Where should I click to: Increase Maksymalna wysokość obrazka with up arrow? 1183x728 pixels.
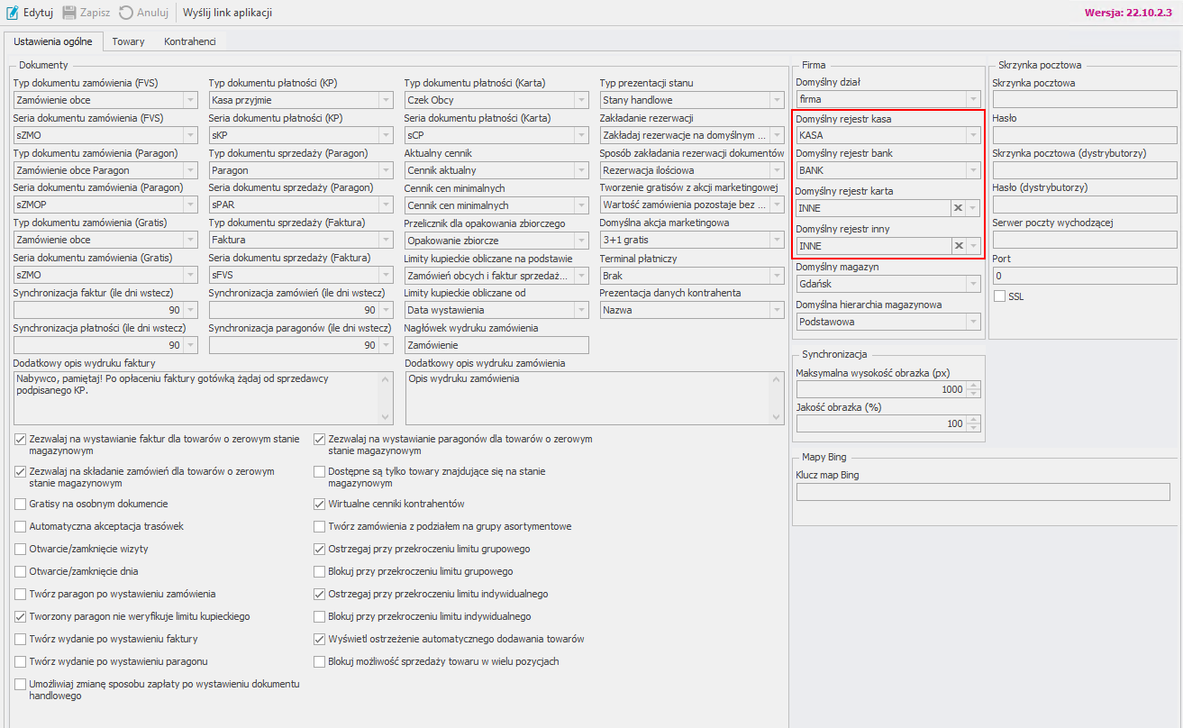[x=973, y=386]
